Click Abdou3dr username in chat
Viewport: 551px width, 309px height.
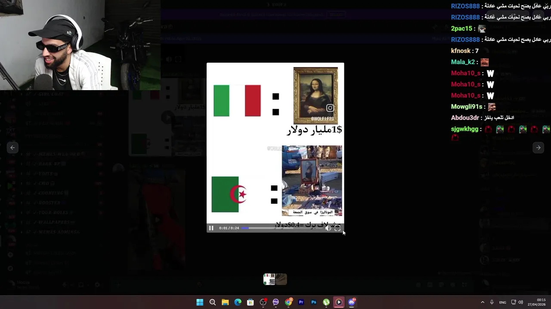(x=465, y=118)
